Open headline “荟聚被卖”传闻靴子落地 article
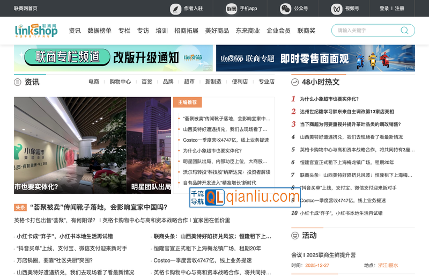 point(99,207)
